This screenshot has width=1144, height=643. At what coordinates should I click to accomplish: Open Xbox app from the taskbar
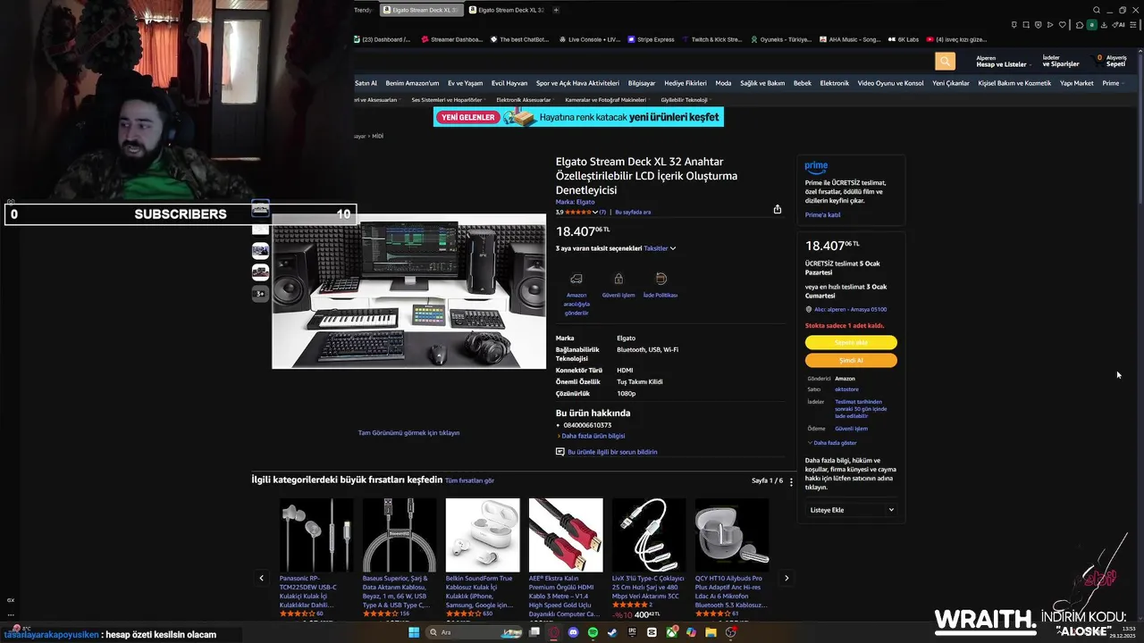[x=671, y=632]
